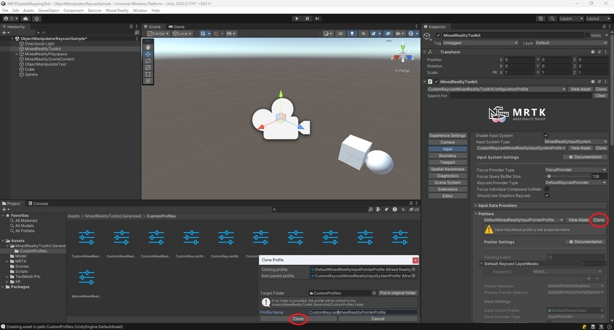The image size is (614, 330).
Task: Click the Profile Name input field
Action: pos(363,312)
